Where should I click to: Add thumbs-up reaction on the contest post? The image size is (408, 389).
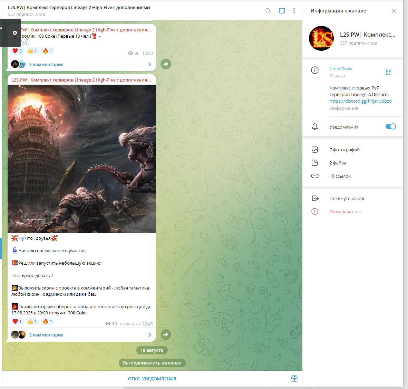[x=32, y=322]
